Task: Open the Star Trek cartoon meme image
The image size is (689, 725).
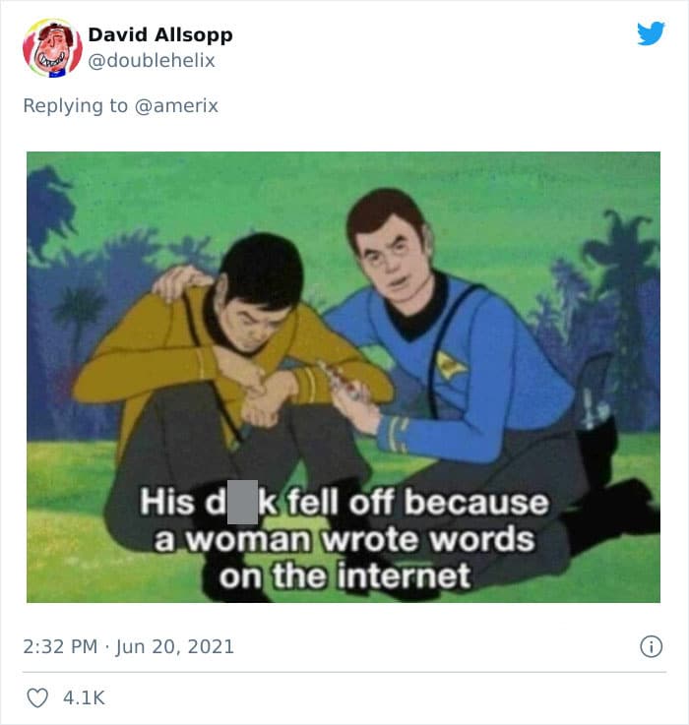Action: (x=344, y=377)
